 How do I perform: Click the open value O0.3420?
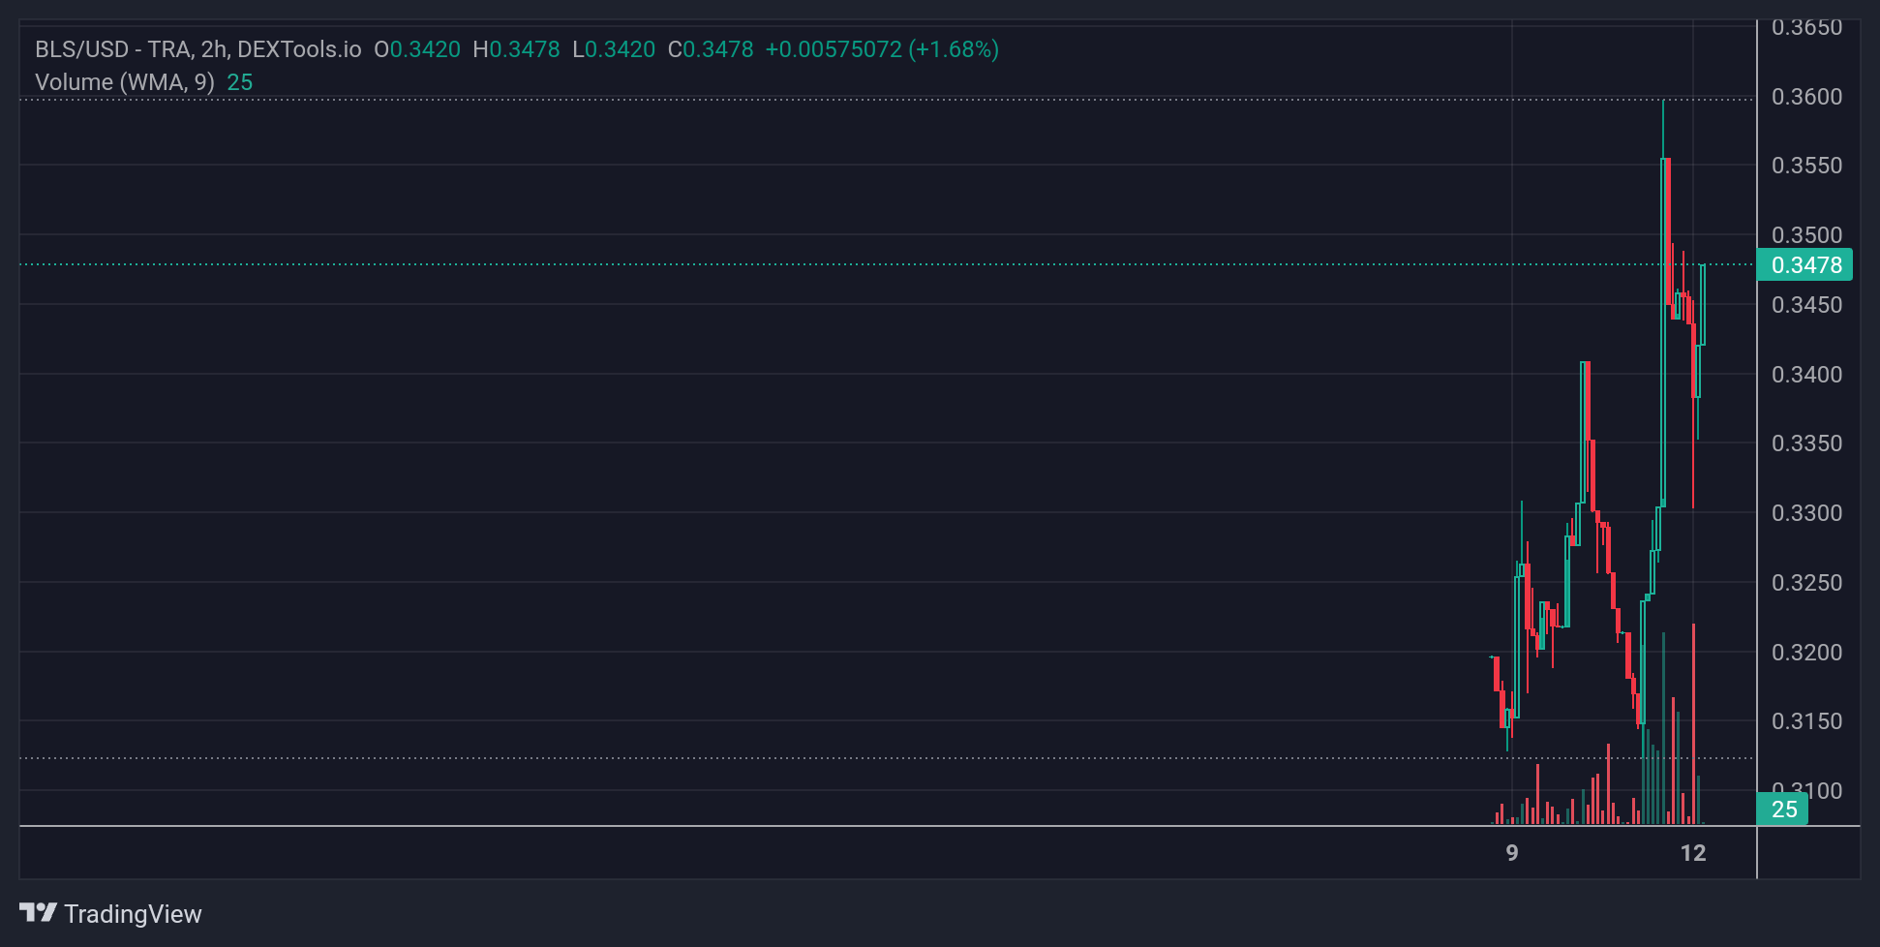(417, 49)
